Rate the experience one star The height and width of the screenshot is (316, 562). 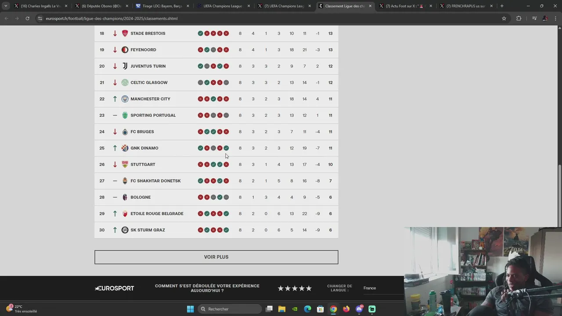pyautogui.click(x=281, y=288)
